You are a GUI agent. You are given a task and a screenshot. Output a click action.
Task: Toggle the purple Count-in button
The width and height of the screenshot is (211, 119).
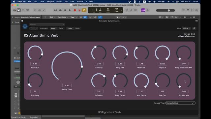[143, 10]
